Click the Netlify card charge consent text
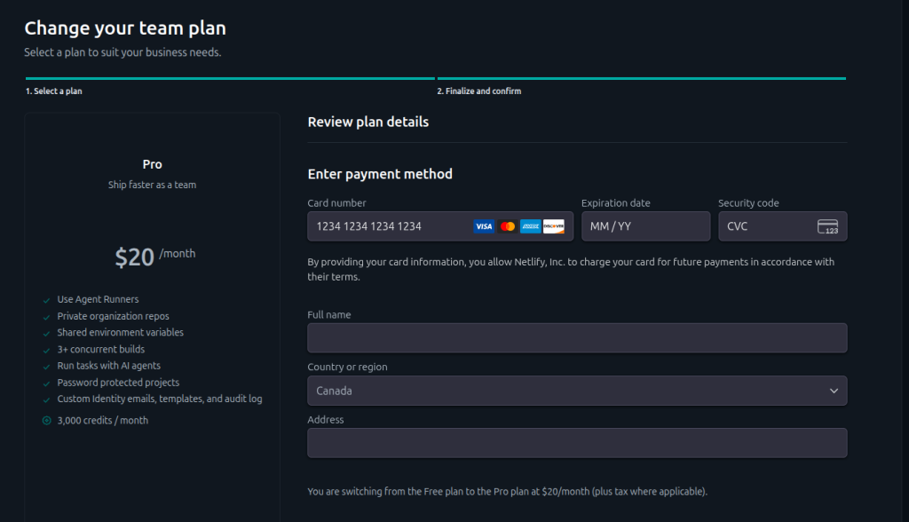 [x=571, y=269]
